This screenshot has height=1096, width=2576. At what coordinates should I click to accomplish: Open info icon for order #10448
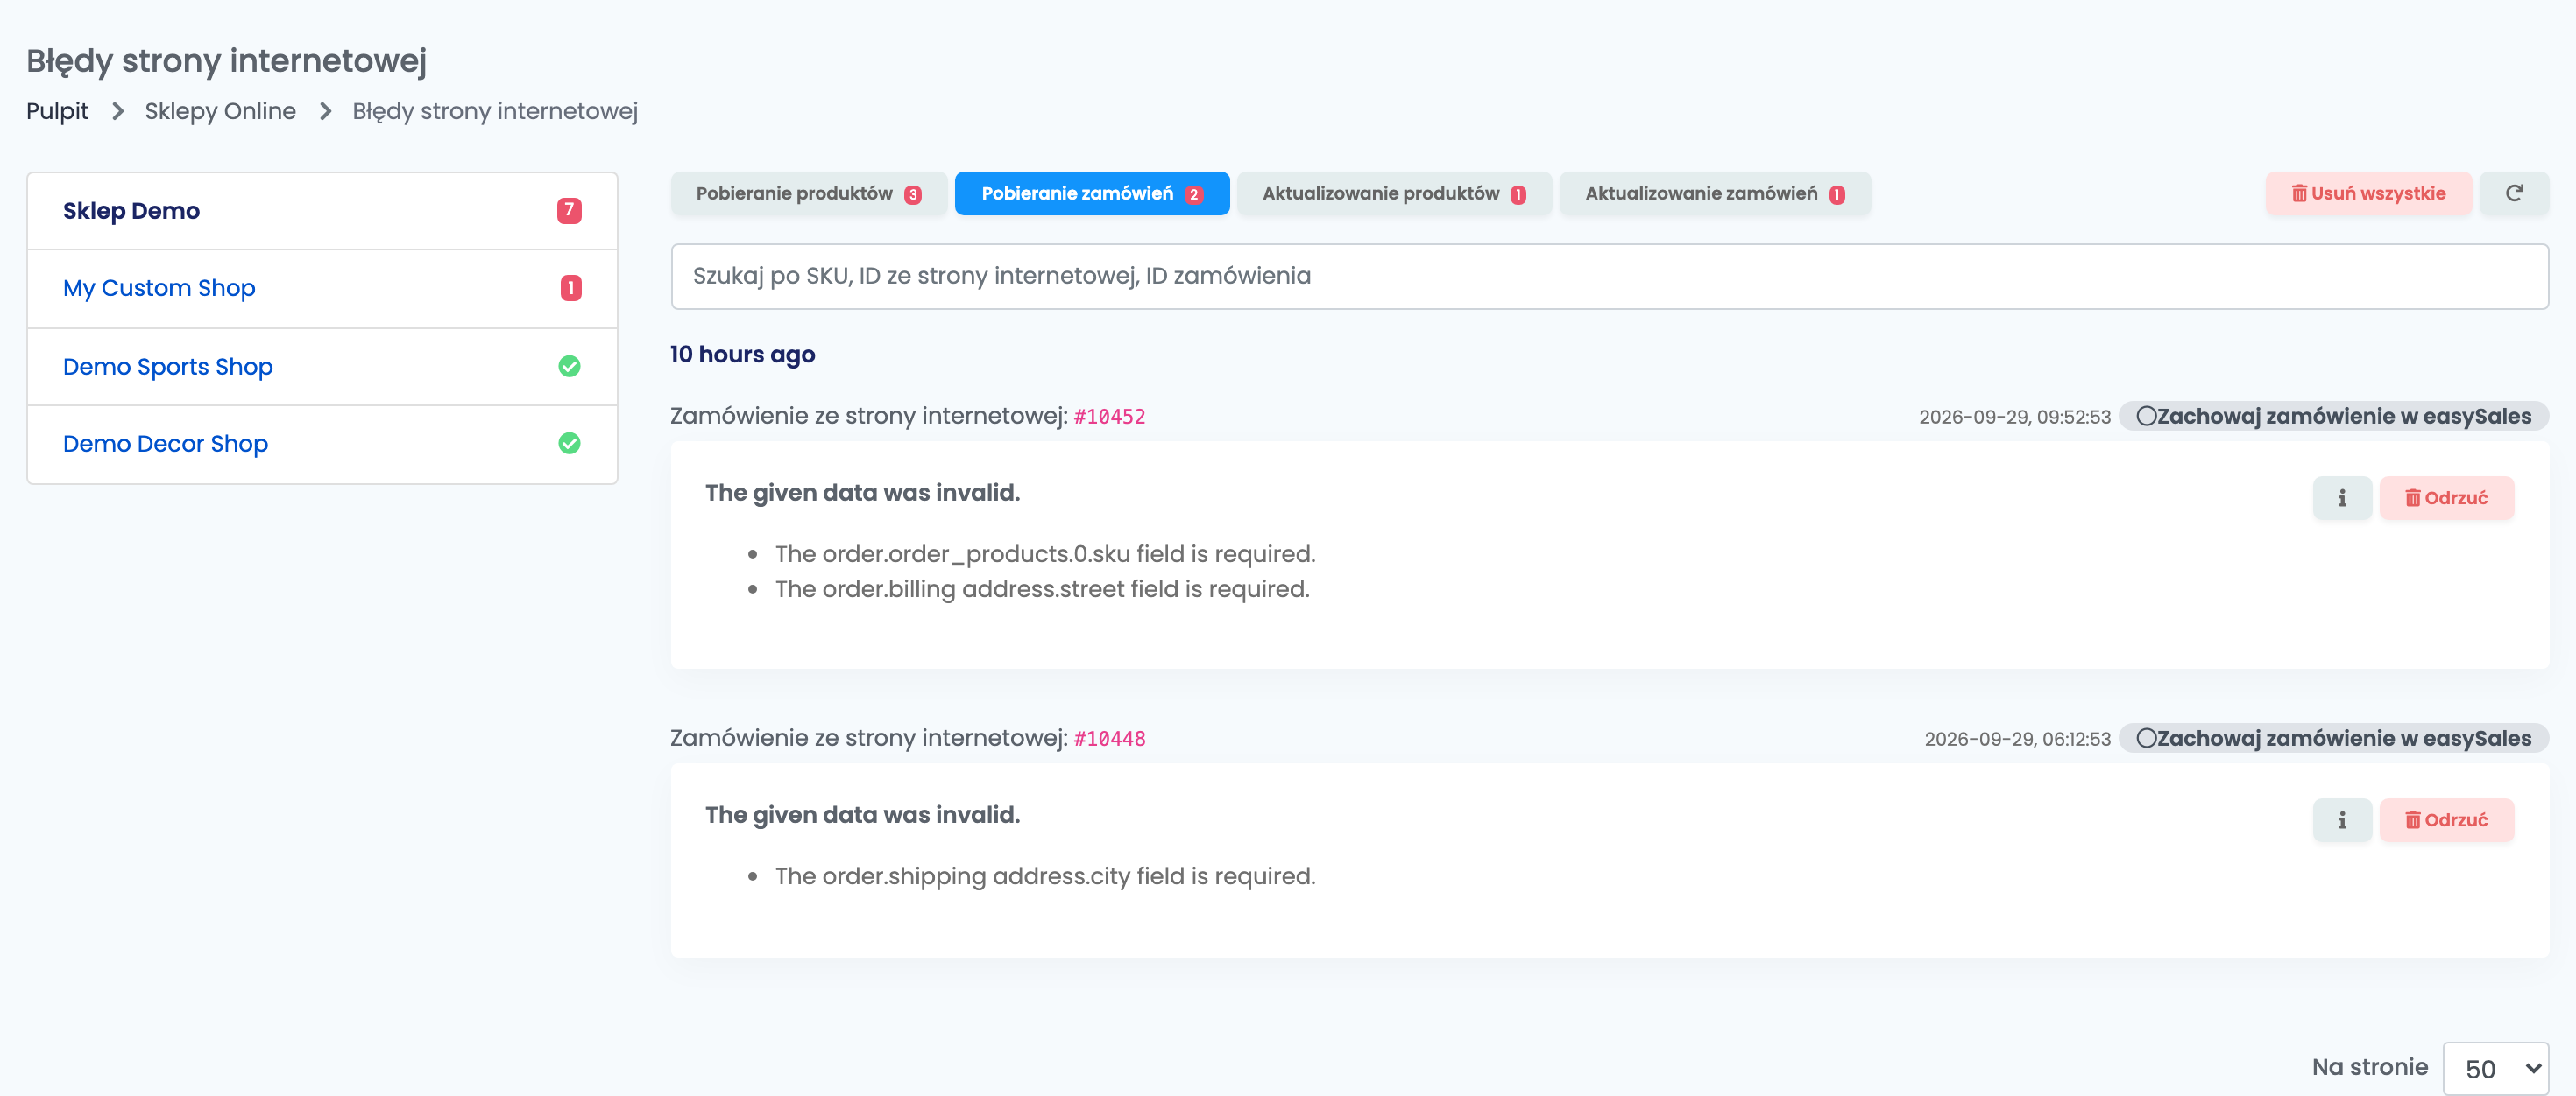point(2341,819)
